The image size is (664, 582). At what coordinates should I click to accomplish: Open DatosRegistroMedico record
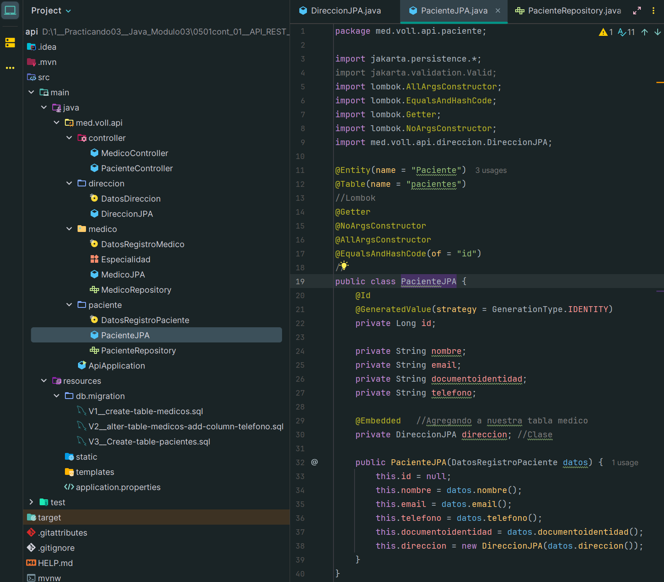coord(137,244)
